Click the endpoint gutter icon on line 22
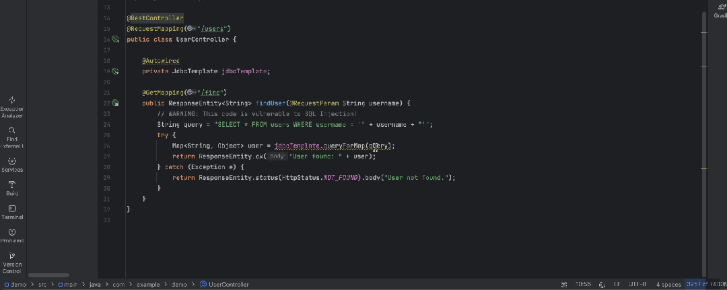 [116, 103]
